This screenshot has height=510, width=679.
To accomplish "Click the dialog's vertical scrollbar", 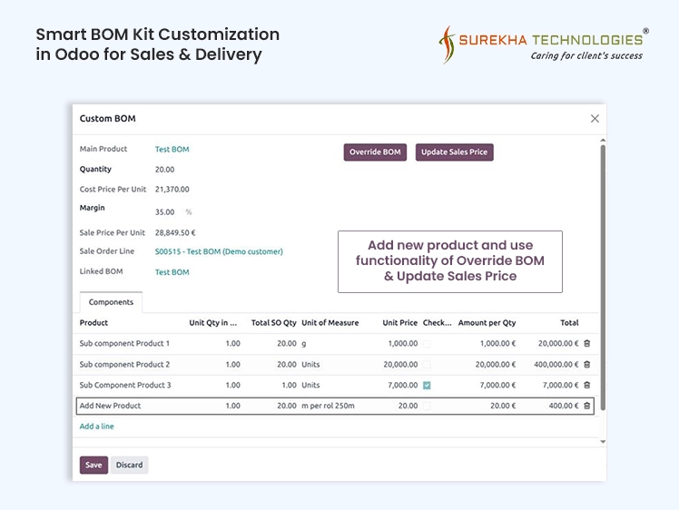I will tap(603, 272).
